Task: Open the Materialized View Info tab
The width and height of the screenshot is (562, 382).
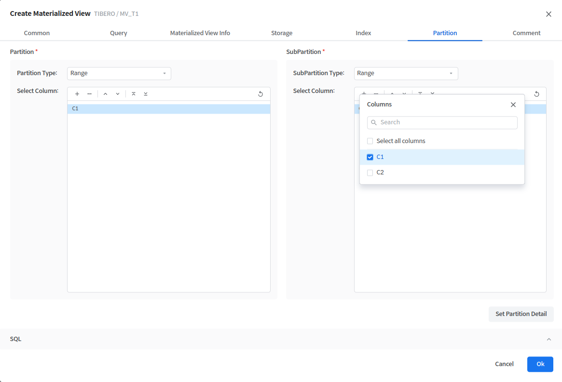Action: point(200,33)
